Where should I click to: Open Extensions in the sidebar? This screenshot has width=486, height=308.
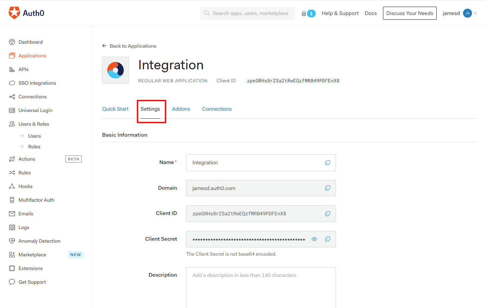[x=31, y=268]
